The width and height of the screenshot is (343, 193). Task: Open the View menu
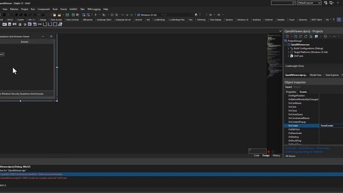(x=5, y=9)
